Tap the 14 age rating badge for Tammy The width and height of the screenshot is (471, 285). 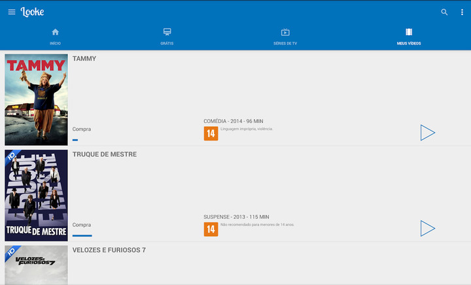211,134
